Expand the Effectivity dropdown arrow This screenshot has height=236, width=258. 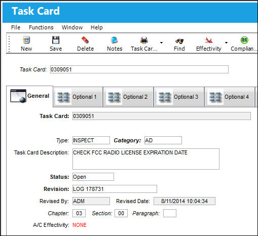click(226, 43)
